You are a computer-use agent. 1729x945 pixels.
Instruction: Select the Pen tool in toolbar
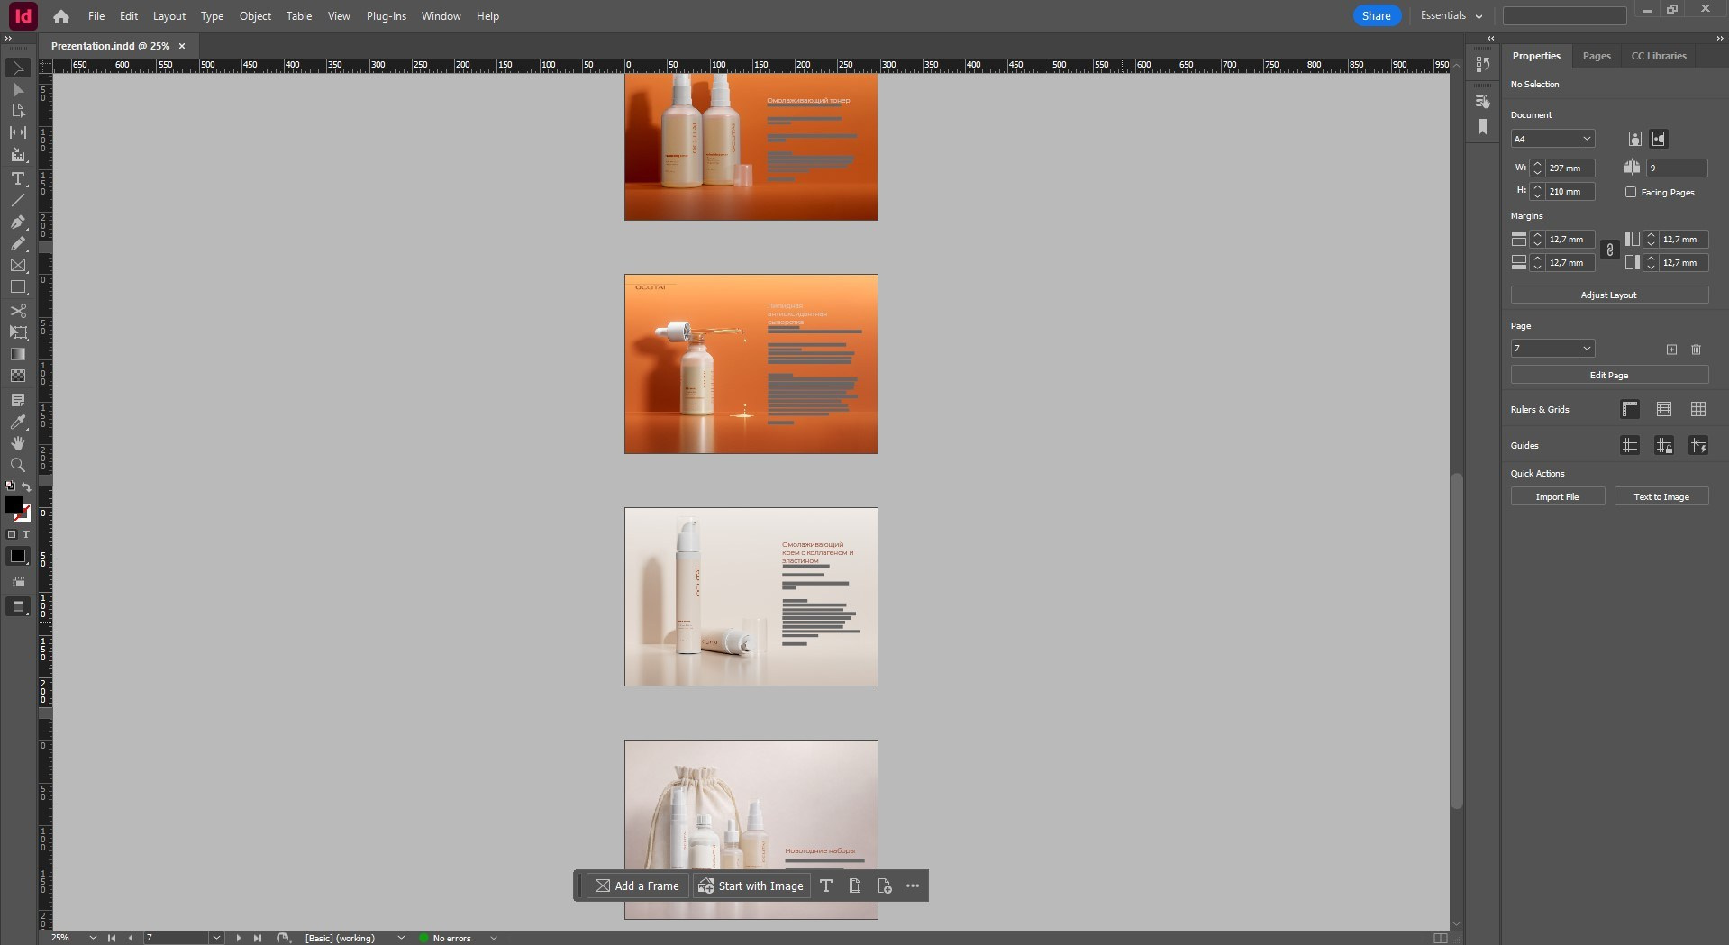pyautogui.click(x=17, y=222)
